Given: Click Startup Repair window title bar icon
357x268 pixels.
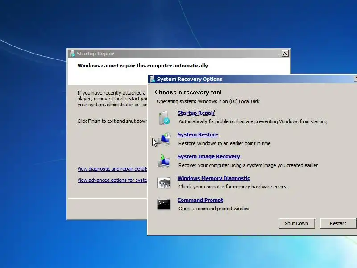Looking at the screenshot, I should pyautogui.click(x=72, y=54).
